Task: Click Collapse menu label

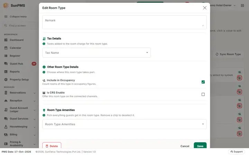Action: pyautogui.click(x=18, y=17)
